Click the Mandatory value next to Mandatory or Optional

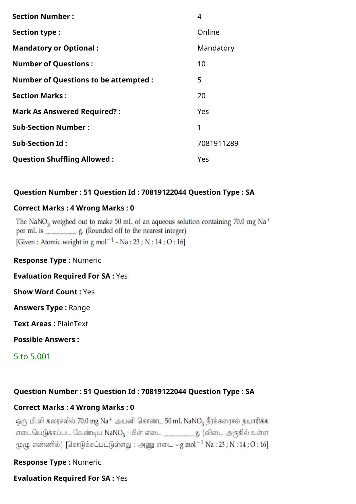216,48
